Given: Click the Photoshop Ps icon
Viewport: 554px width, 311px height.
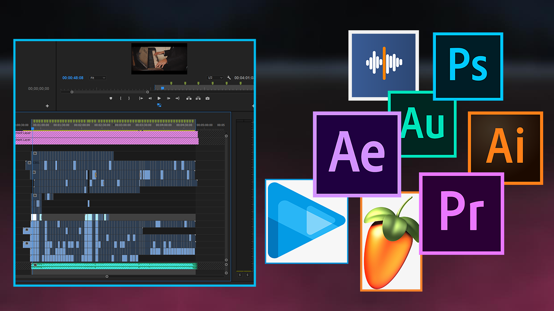Looking at the screenshot, I should pos(468,67).
